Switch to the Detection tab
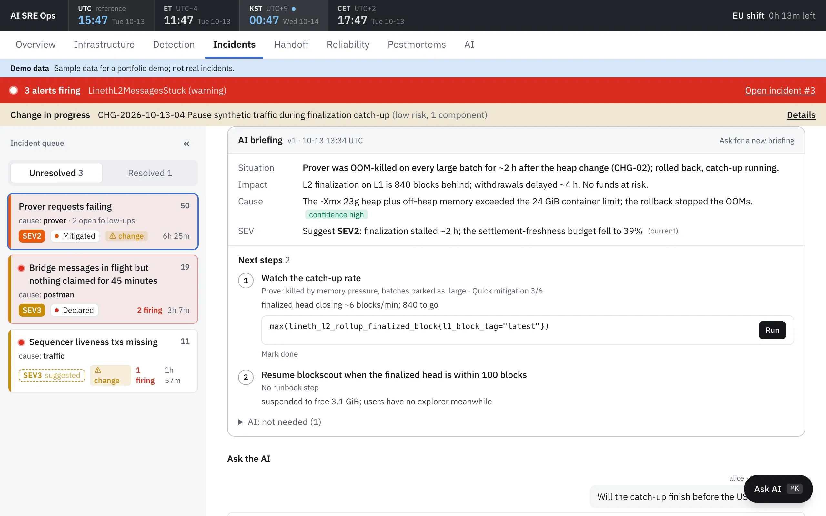The width and height of the screenshot is (826, 516). tap(174, 45)
